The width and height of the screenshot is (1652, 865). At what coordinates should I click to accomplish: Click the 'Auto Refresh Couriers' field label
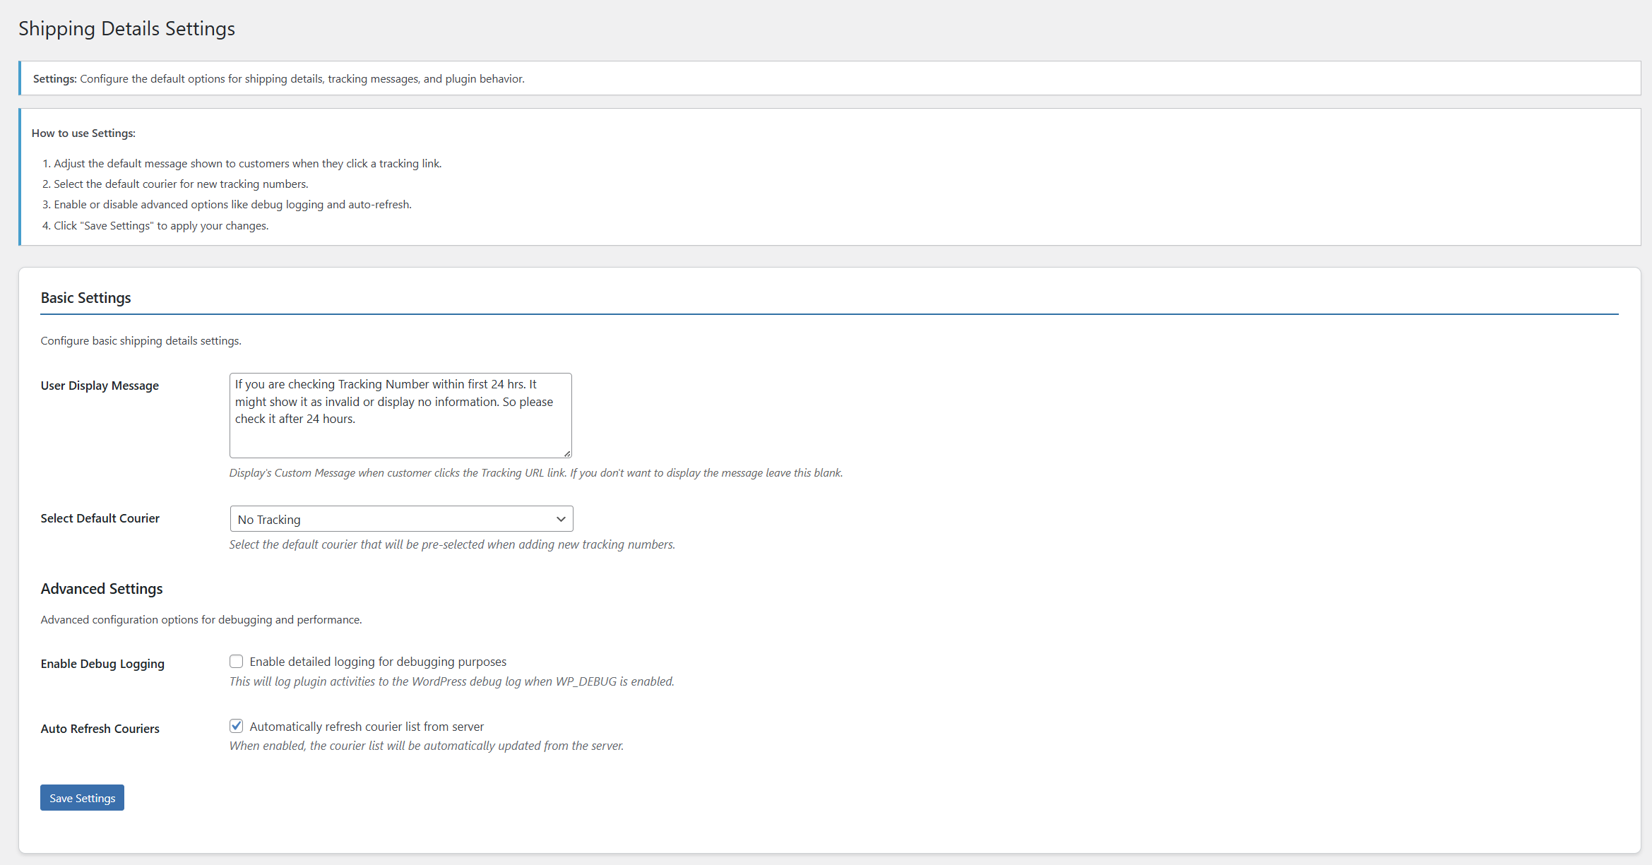click(100, 729)
